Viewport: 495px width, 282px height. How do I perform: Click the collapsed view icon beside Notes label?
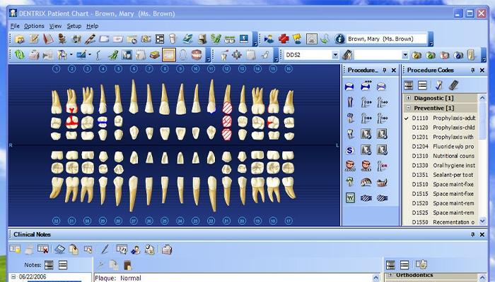(49, 265)
